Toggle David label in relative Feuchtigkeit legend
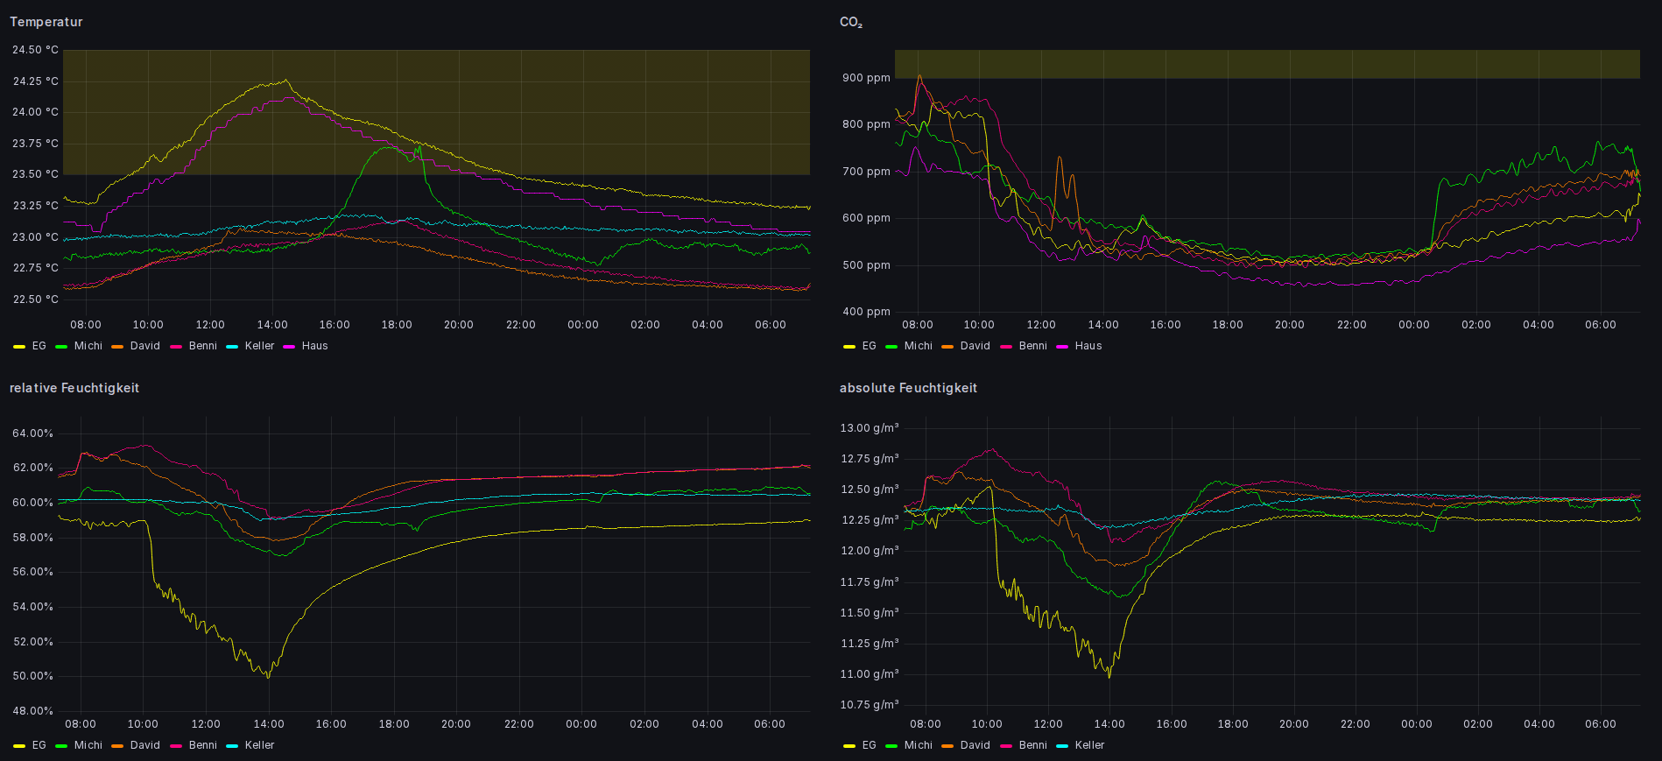This screenshot has height=761, width=1662. 144,745
